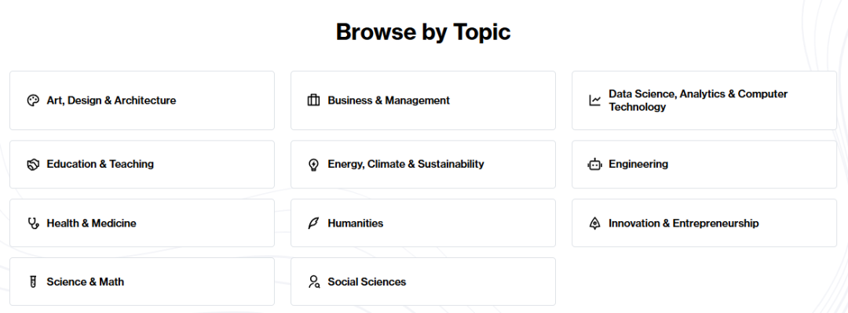Select Data Science, Analytics & Computer Technology

pyautogui.click(x=704, y=100)
